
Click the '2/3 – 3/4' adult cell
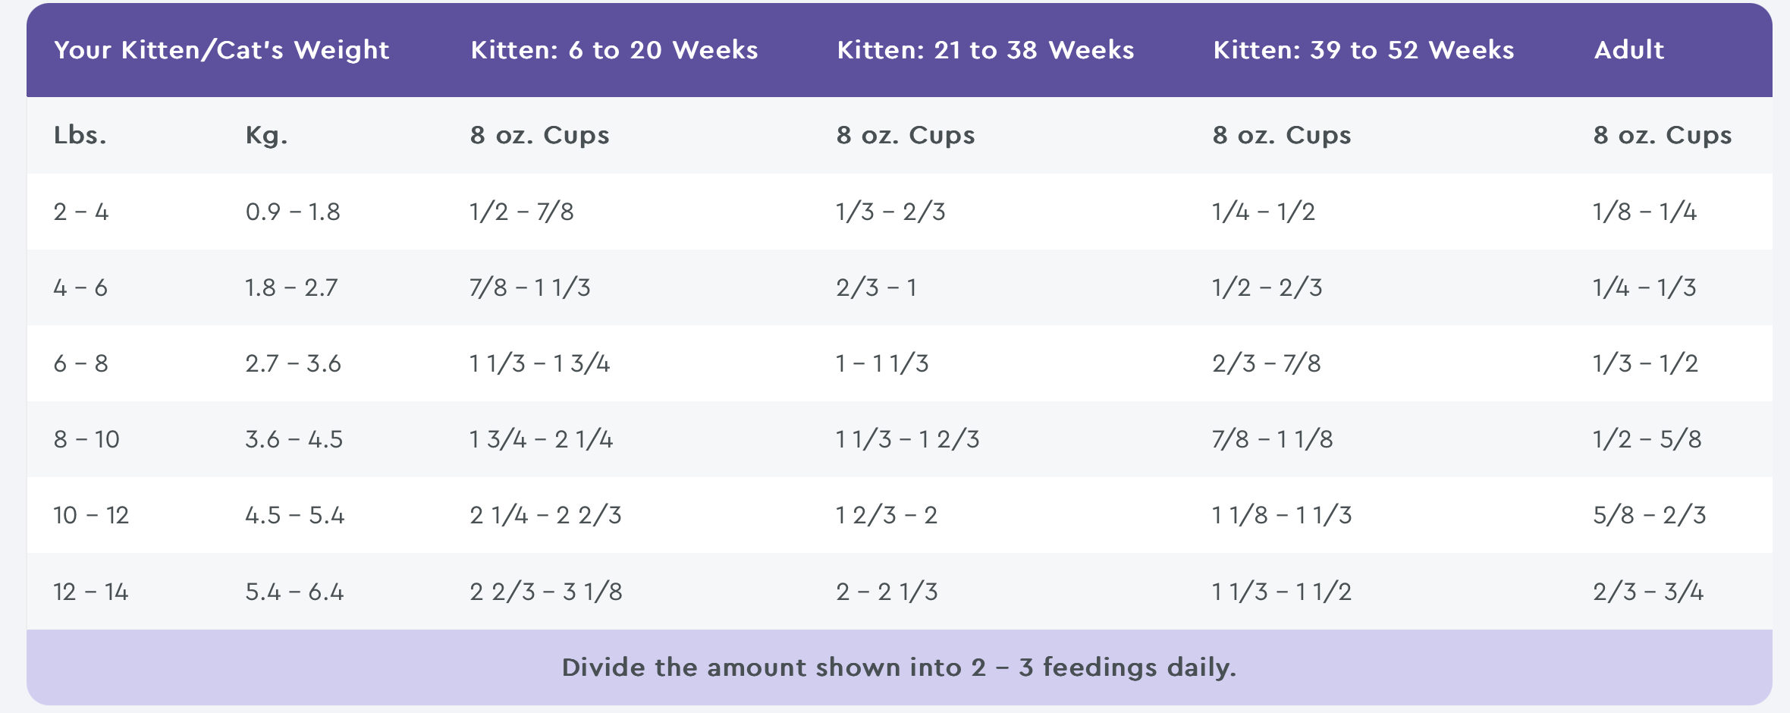(1648, 592)
